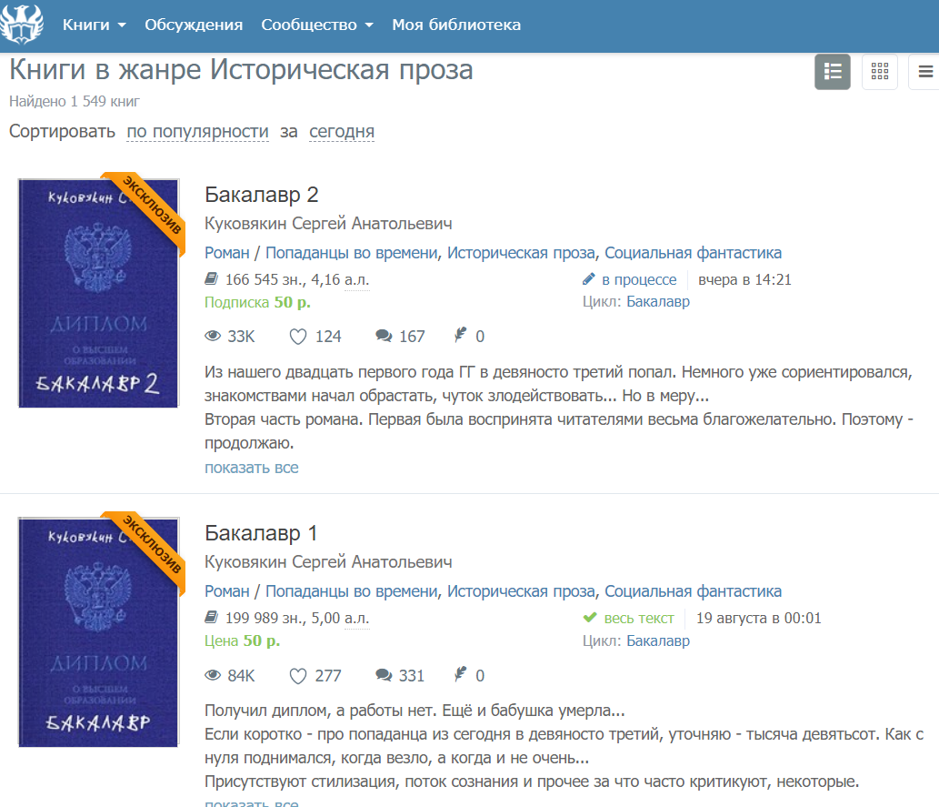Image resolution: width=939 pixels, height=807 pixels.
Task: Switch to grid view of books
Action: tap(879, 72)
